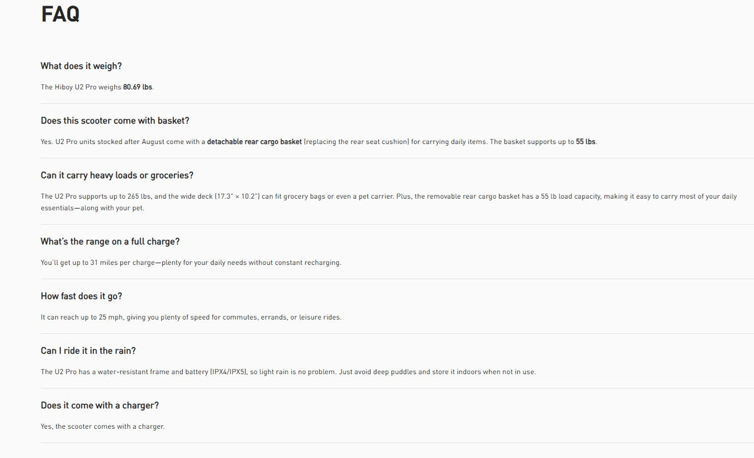Expand the 'How fast does it go?' question
This screenshot has width=754, height=458.
tap(81, 296)
